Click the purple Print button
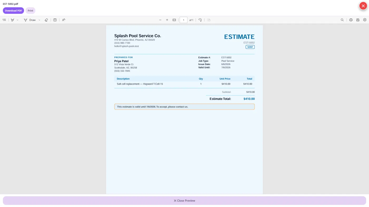The height and width of the screenshot is (207, 369). pos(30,11)
